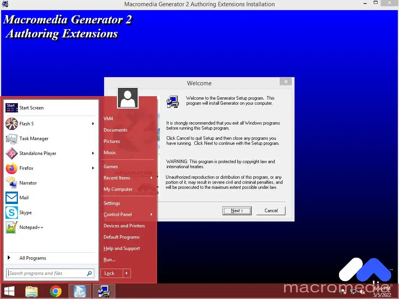Viewport: 399px width, 299px height.
Task: Click the network icon in system tray
Action: (353, 291)
